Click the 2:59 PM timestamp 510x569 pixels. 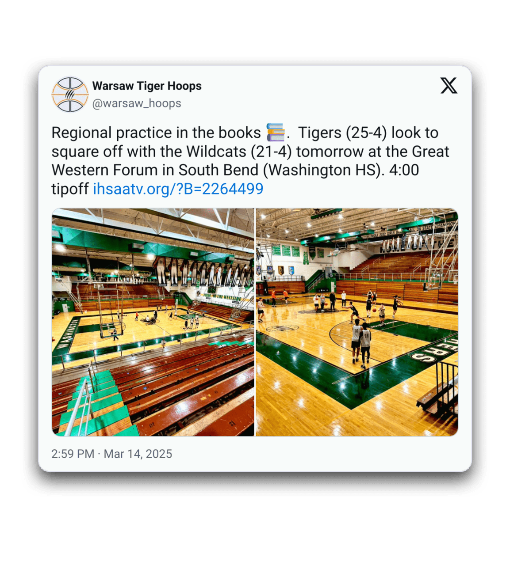coord(73,454)
